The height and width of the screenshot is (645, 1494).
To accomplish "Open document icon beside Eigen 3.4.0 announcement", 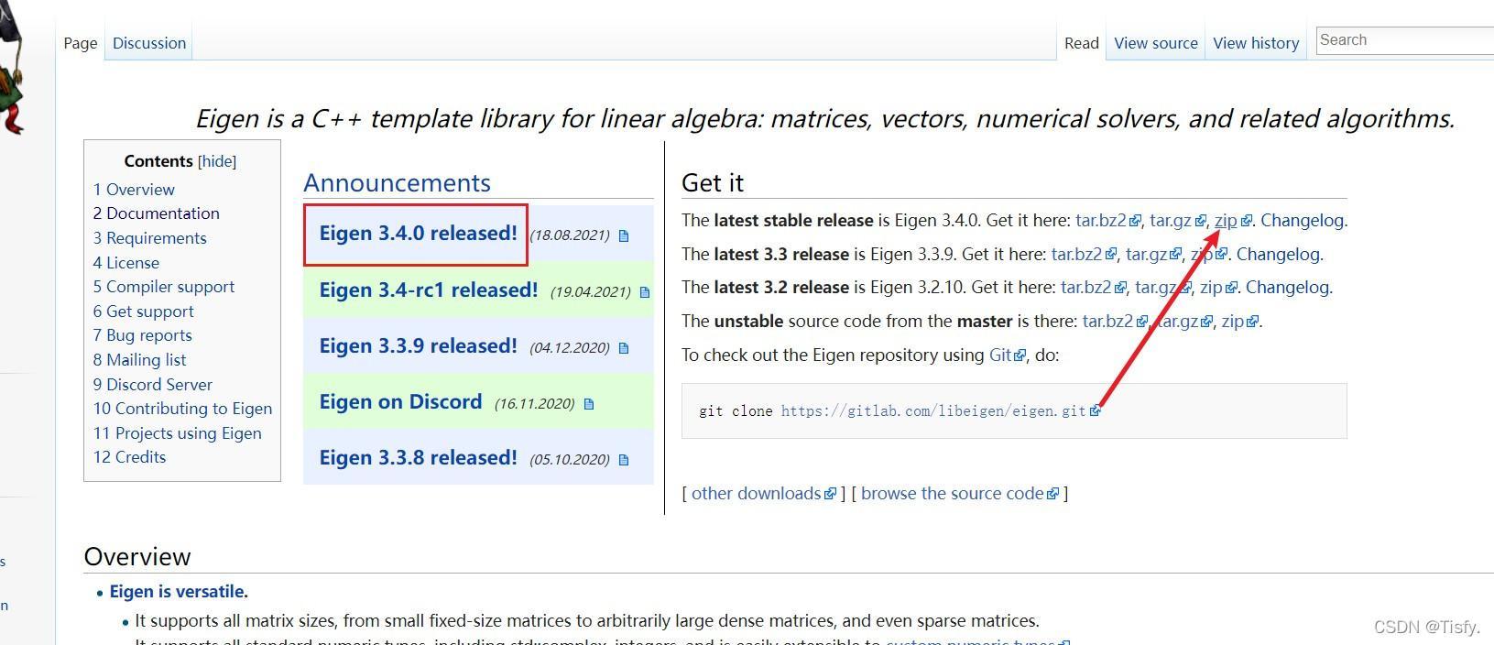I will pyautogui.click(x=624, y=235).
